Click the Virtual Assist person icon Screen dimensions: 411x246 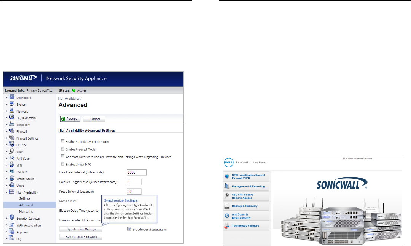[11, 178]
